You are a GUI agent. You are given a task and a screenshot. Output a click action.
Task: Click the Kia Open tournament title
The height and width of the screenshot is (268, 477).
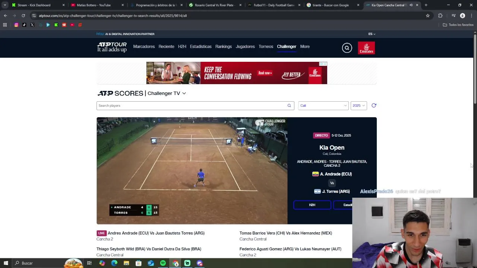[332, 148]
